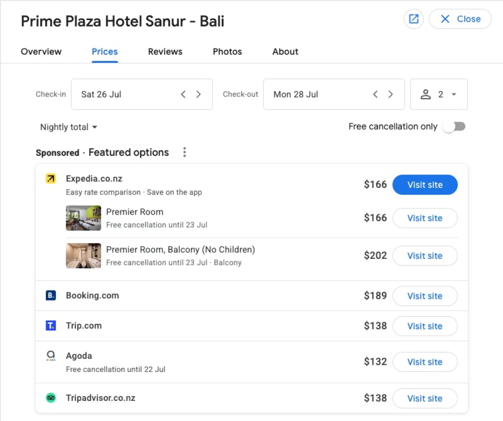Viewport: 503px width, 421px height.
Task: Click the Booking.com logo icon
Action: 50,295
